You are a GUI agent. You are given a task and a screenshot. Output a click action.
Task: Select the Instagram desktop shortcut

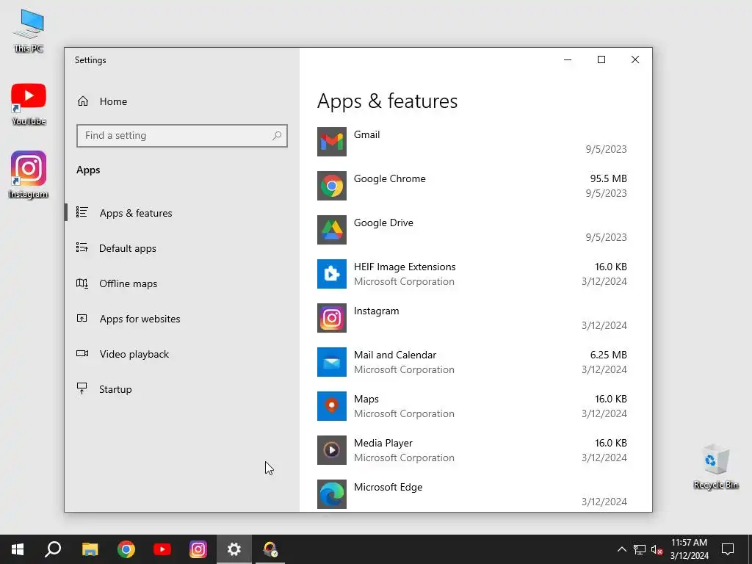point(29,175)
